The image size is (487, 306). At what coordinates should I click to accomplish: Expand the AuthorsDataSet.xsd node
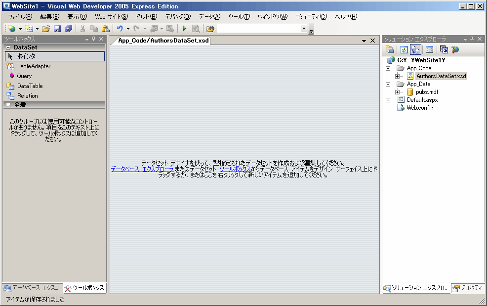(397, 76)
